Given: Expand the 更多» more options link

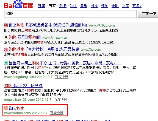Looking at the screenshot, I should pyautogui.click(x=137, y=6).
